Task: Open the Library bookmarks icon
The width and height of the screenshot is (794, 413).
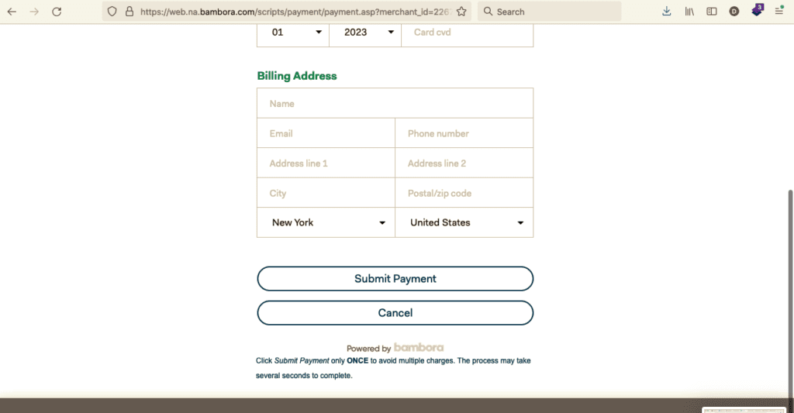Action: click(x=689, y=11)
